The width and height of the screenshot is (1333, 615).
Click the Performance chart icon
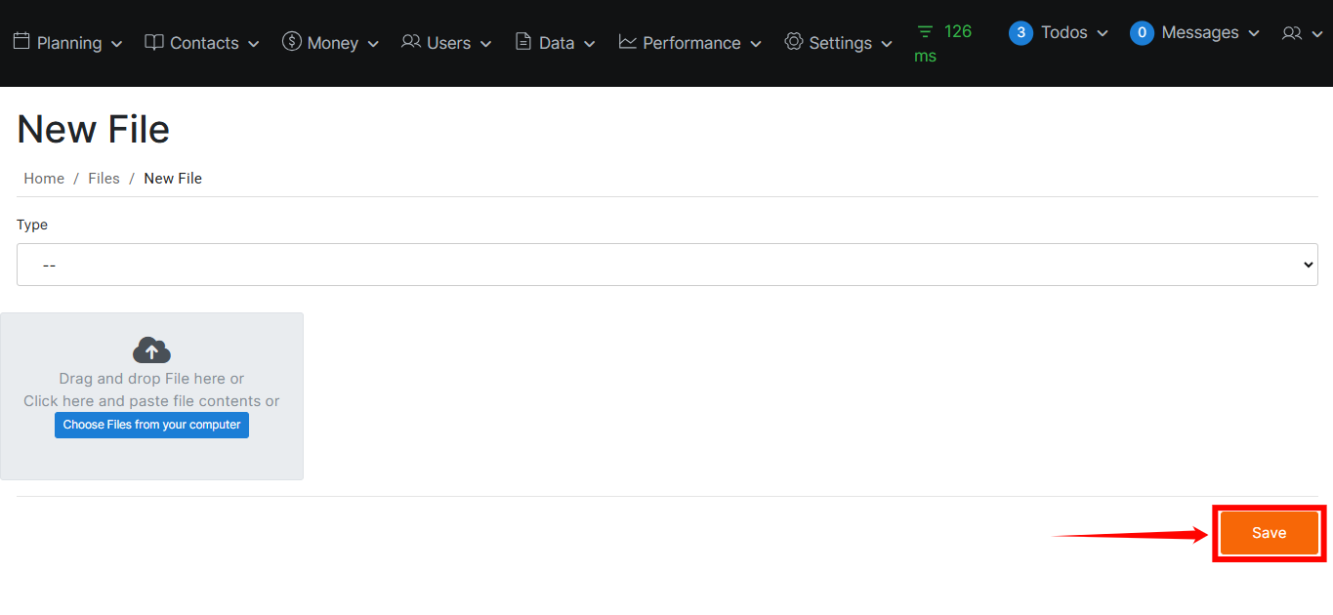pos(628,42)
